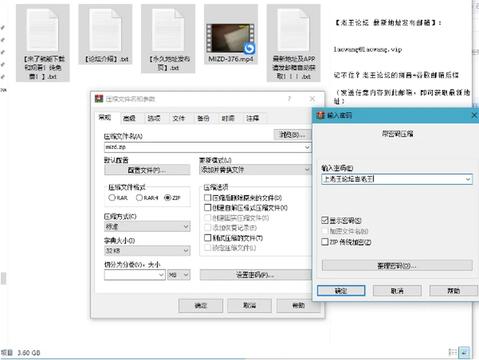Expand the 压缩文件名 mizd.zip dropdown arrow

pyautogui.click(x=307, y=147)
